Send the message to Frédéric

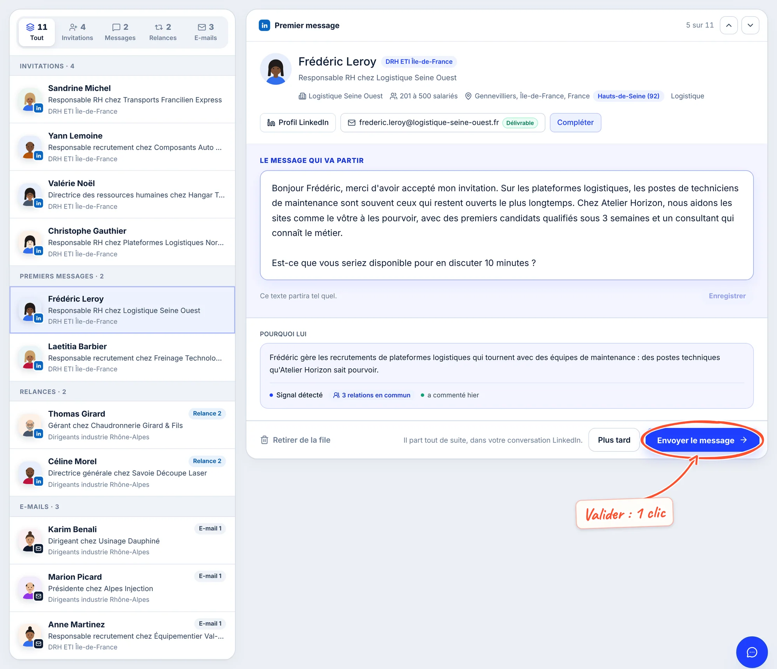702,440
